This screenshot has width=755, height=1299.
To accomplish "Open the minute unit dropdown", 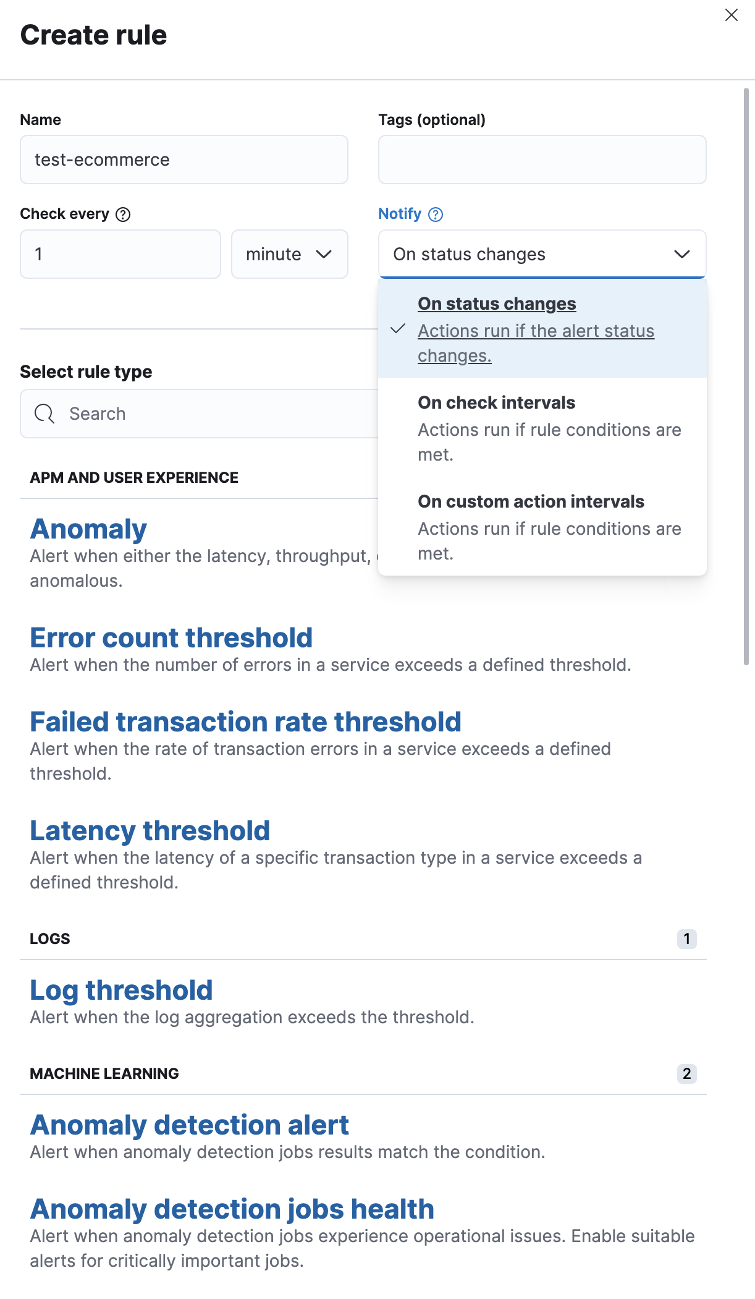I will [289, 254].
